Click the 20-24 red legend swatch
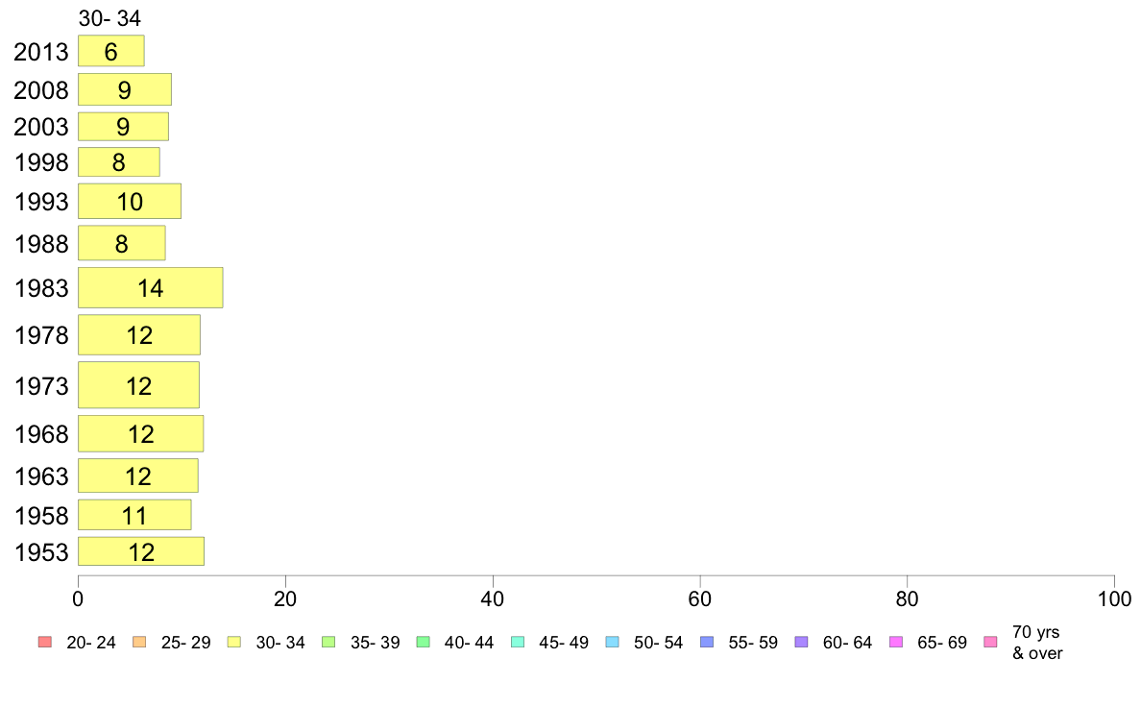This screenshot has width=1141, height=707. pos(43,643)
